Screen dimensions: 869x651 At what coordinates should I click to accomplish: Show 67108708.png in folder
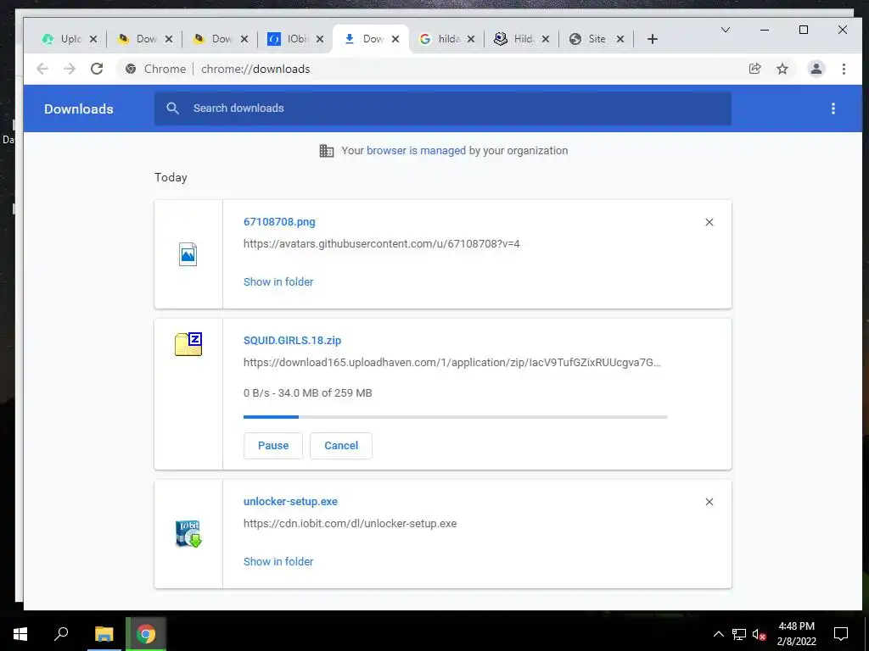click(x=278, y=281)
